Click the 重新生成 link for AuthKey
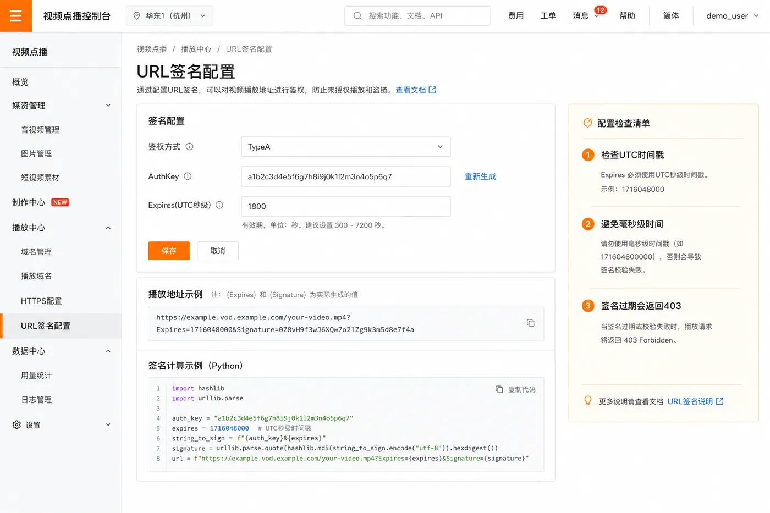770x513 pixels. coord(480,176)
